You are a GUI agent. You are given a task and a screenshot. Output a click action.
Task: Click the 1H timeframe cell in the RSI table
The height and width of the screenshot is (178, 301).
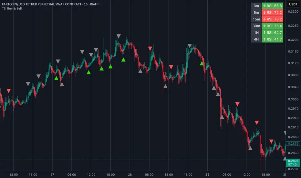tap(256, 33)
